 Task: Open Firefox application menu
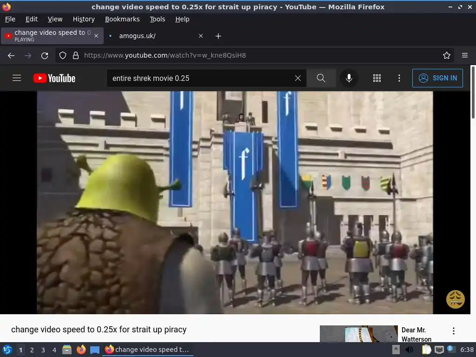[465, 55]
